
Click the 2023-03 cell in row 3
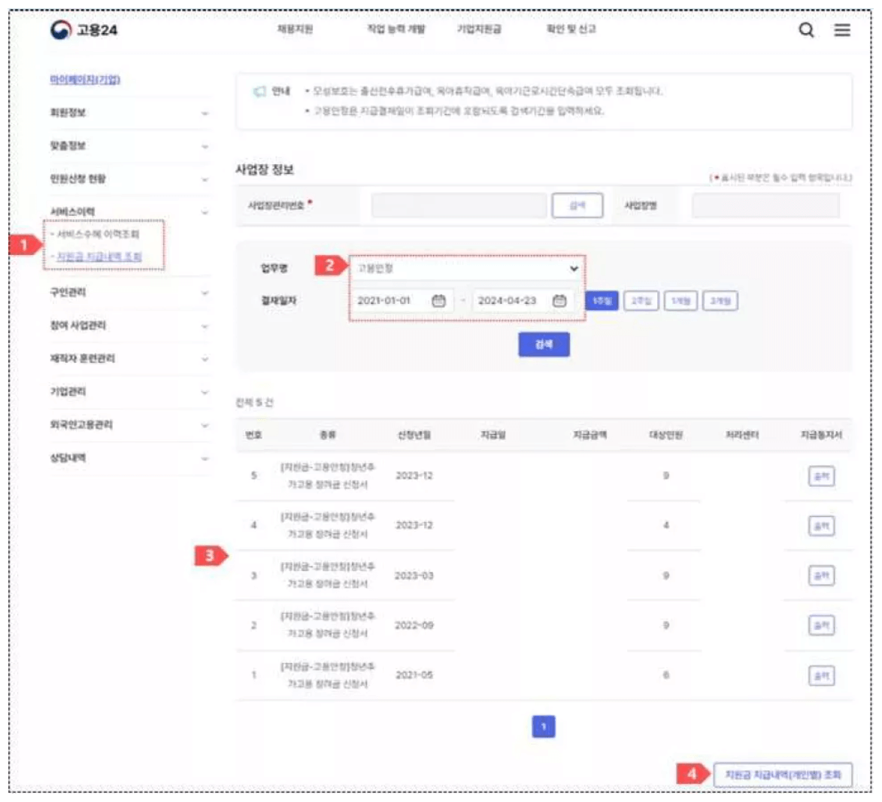(x=414, y=576)
